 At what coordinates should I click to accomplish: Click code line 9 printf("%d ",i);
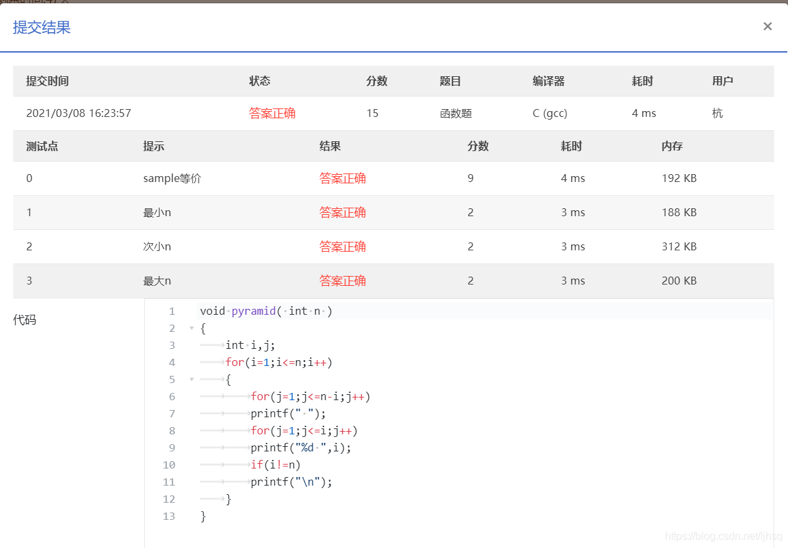(x=301, y=447)
